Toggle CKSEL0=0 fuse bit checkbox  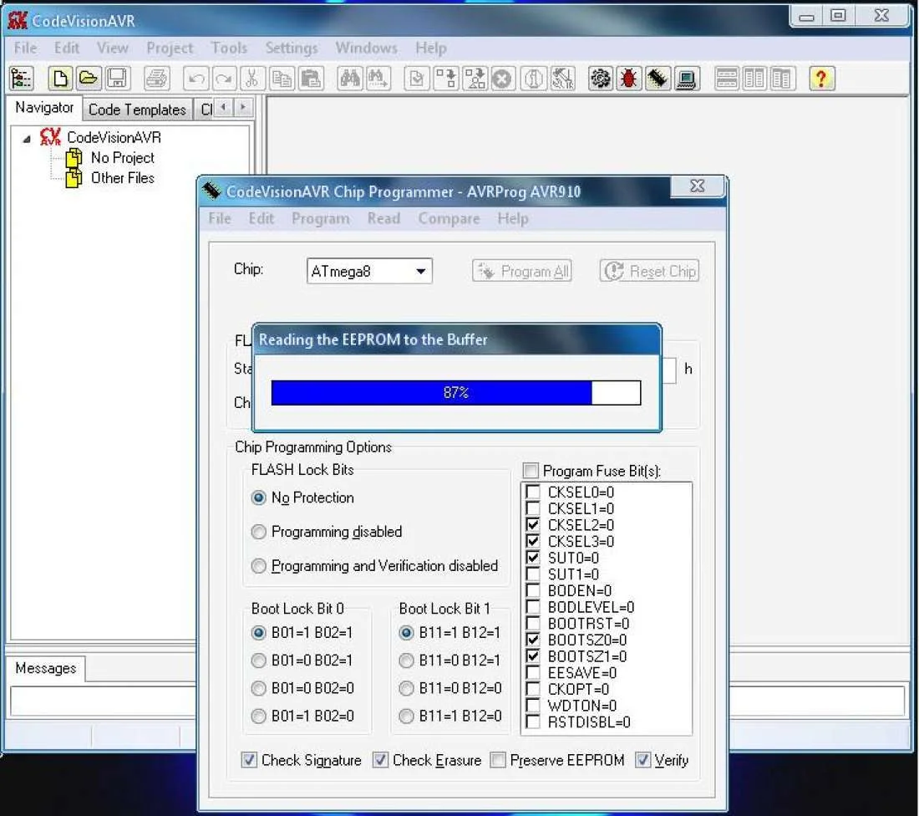(533, 492)
